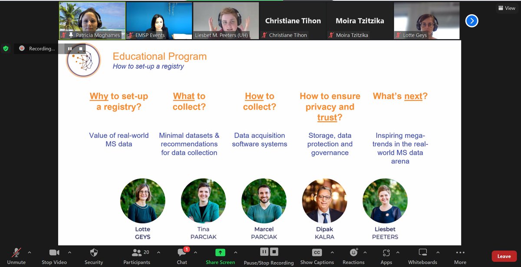Image resolution: width=521 pixels, height=267 pixels.
Task: Open video options chevron beside Stop Video
Action: tap(69, 252)
